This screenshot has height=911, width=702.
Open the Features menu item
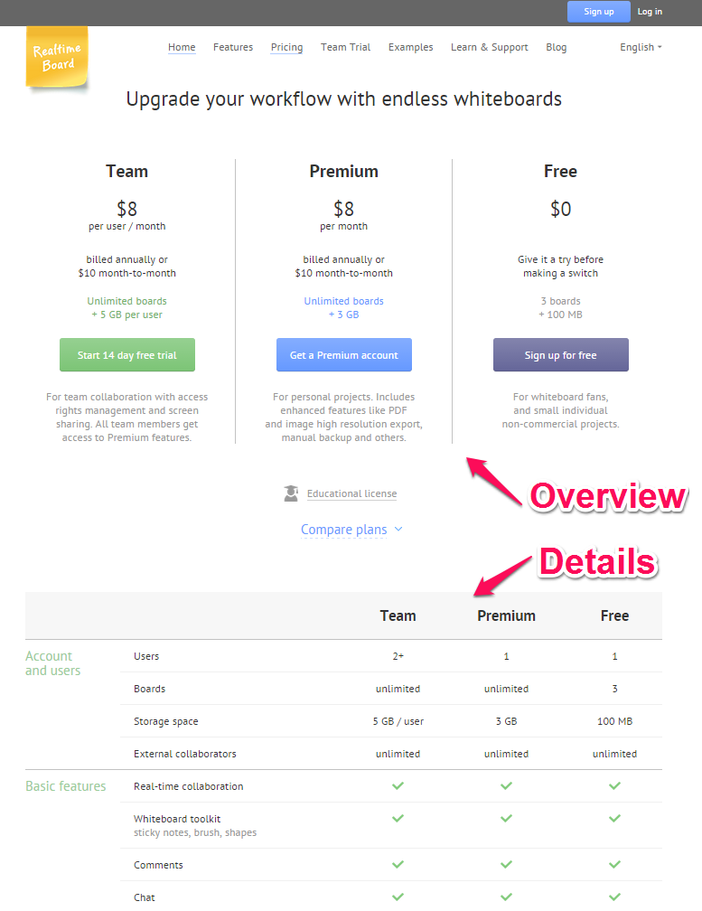coord(233,47)
